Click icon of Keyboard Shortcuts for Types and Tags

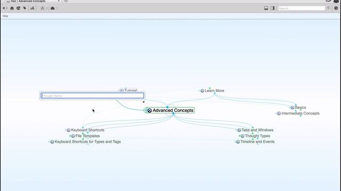[x=52, y=142]
